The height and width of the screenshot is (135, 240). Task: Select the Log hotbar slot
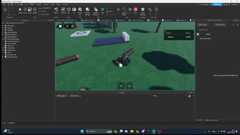pyautogui.click(x=129, y=86)
